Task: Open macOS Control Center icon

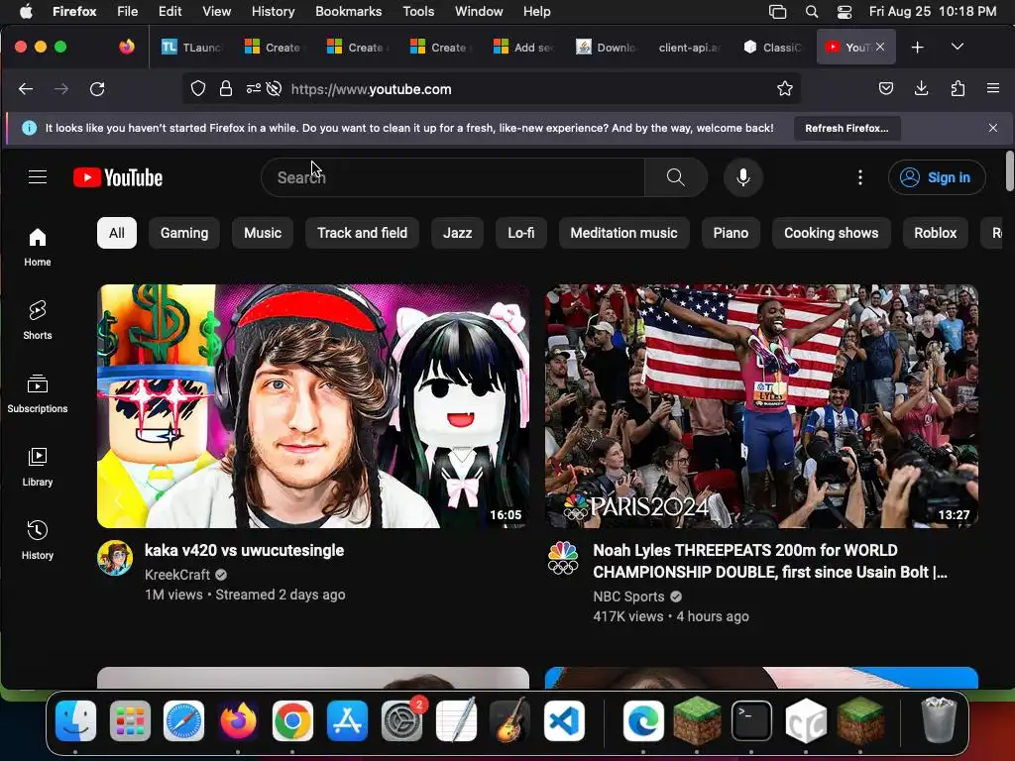Action: click(845, 12)
